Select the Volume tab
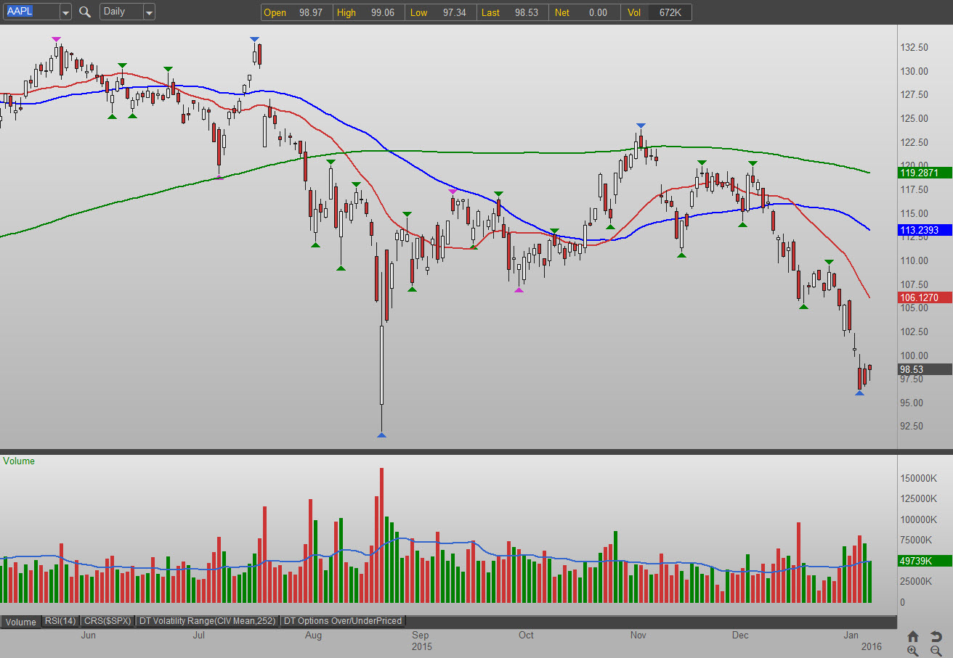The image size is (953, 658). 21,622
